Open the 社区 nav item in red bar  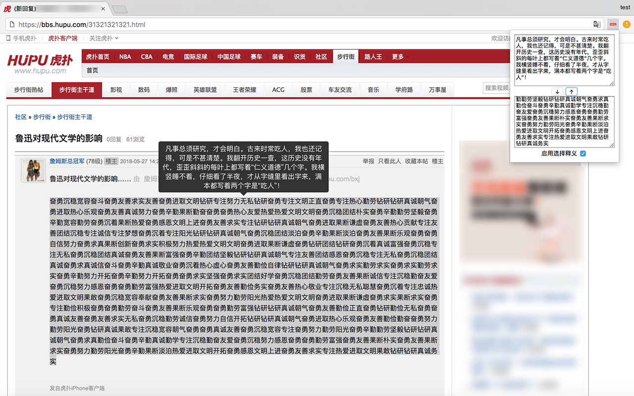pyautogui.click(x=321, y=56)
